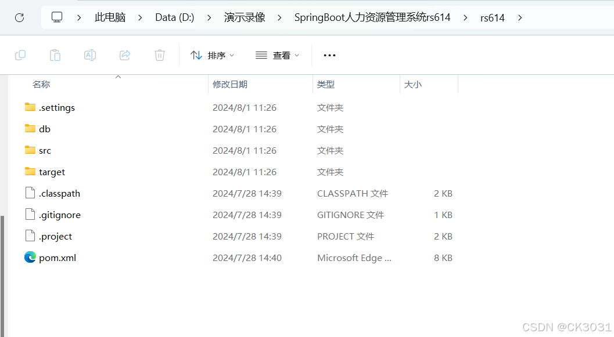Open the 排序 sort dropdown
The height and width of the screenshot is (337, 614).
212,55
